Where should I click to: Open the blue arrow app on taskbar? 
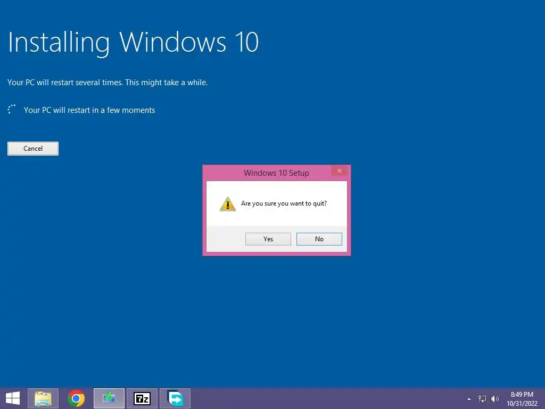tap(175, 398)
